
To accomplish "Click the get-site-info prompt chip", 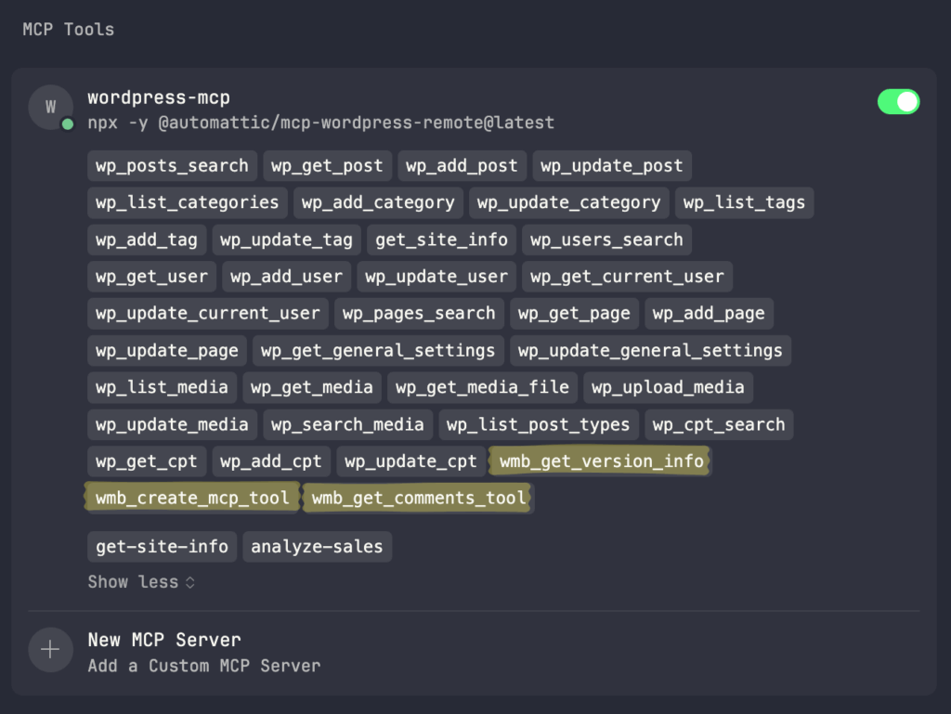I will [x=162, y=547].
